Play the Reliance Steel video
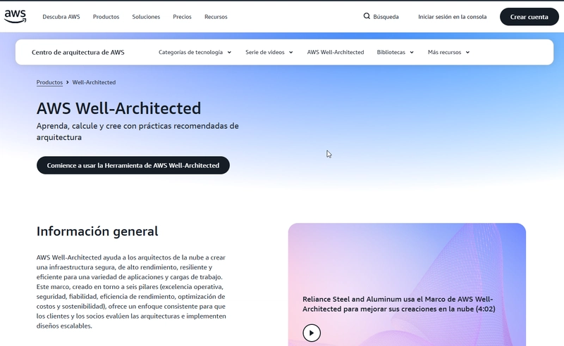This screenshot has width=564, height=346. 312,333
